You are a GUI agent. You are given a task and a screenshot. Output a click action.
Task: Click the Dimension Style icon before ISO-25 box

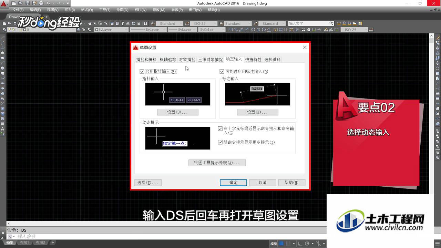(x=187, y=23)
